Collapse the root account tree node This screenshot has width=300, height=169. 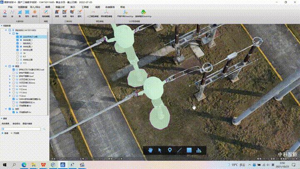coord(6,30)
